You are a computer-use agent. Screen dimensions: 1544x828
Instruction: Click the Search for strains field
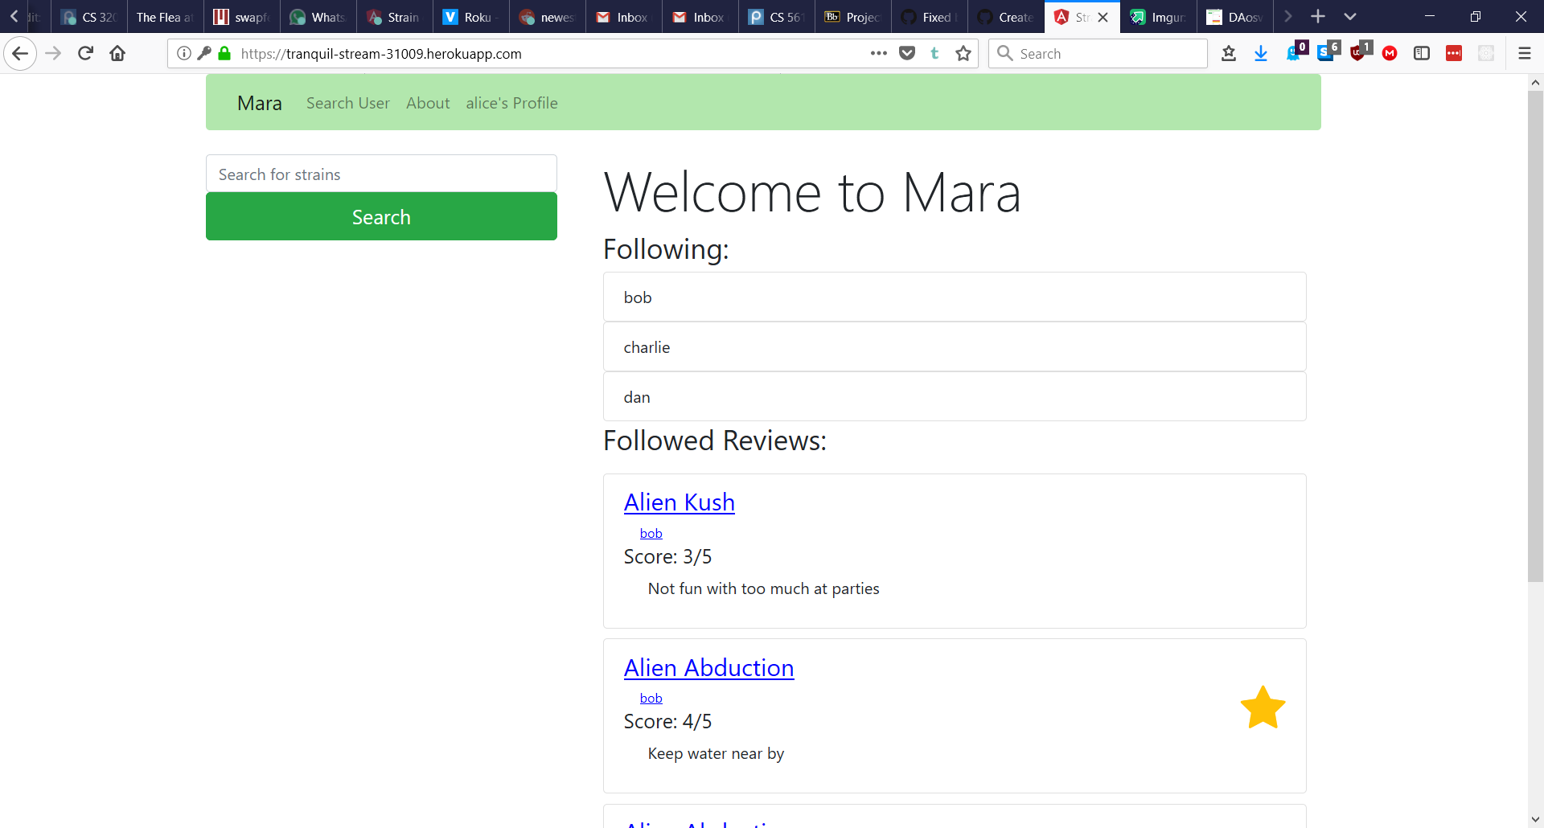(x=381, y=174)
